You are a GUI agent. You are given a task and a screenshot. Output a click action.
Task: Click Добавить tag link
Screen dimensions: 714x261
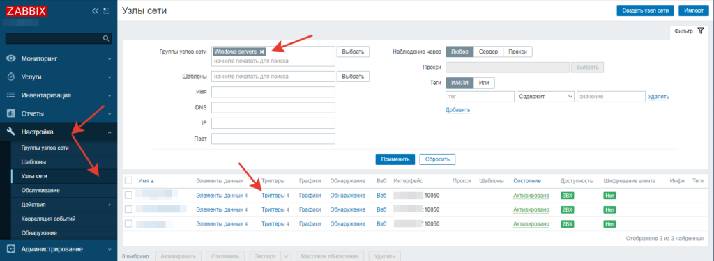[457, 109]
